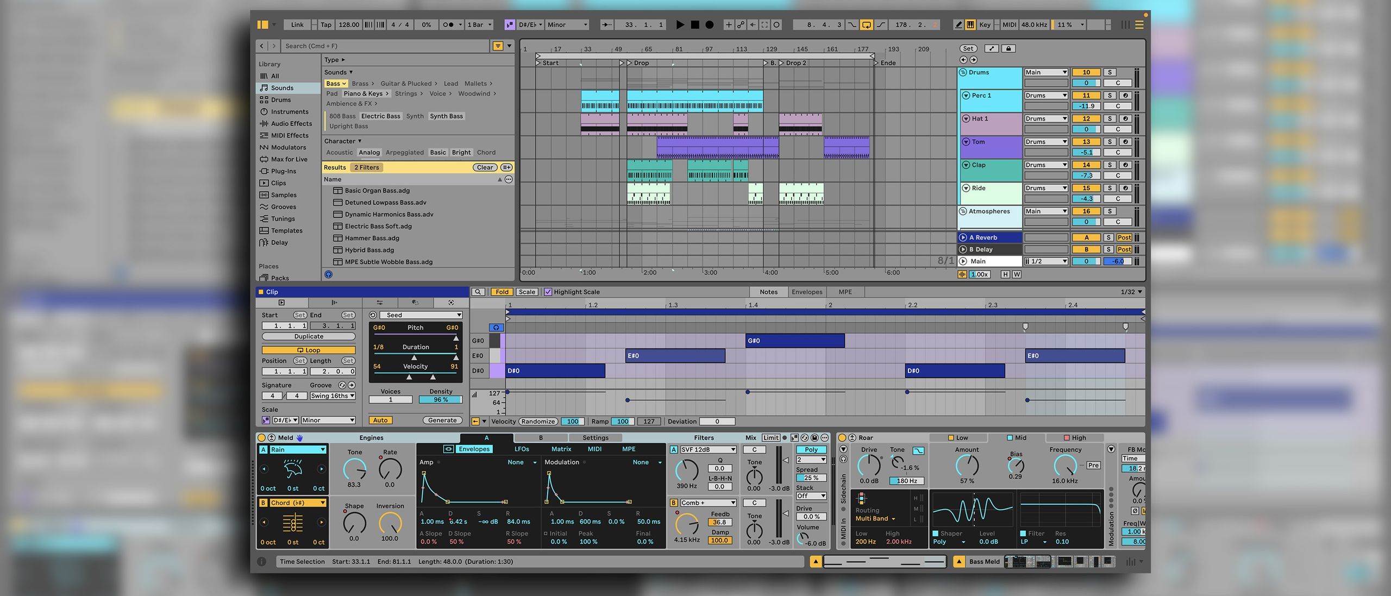The image size is (1391, 596).
Task: Click the MIDI Effects icon in the browser sidebar
Action: tap(264, 135)
